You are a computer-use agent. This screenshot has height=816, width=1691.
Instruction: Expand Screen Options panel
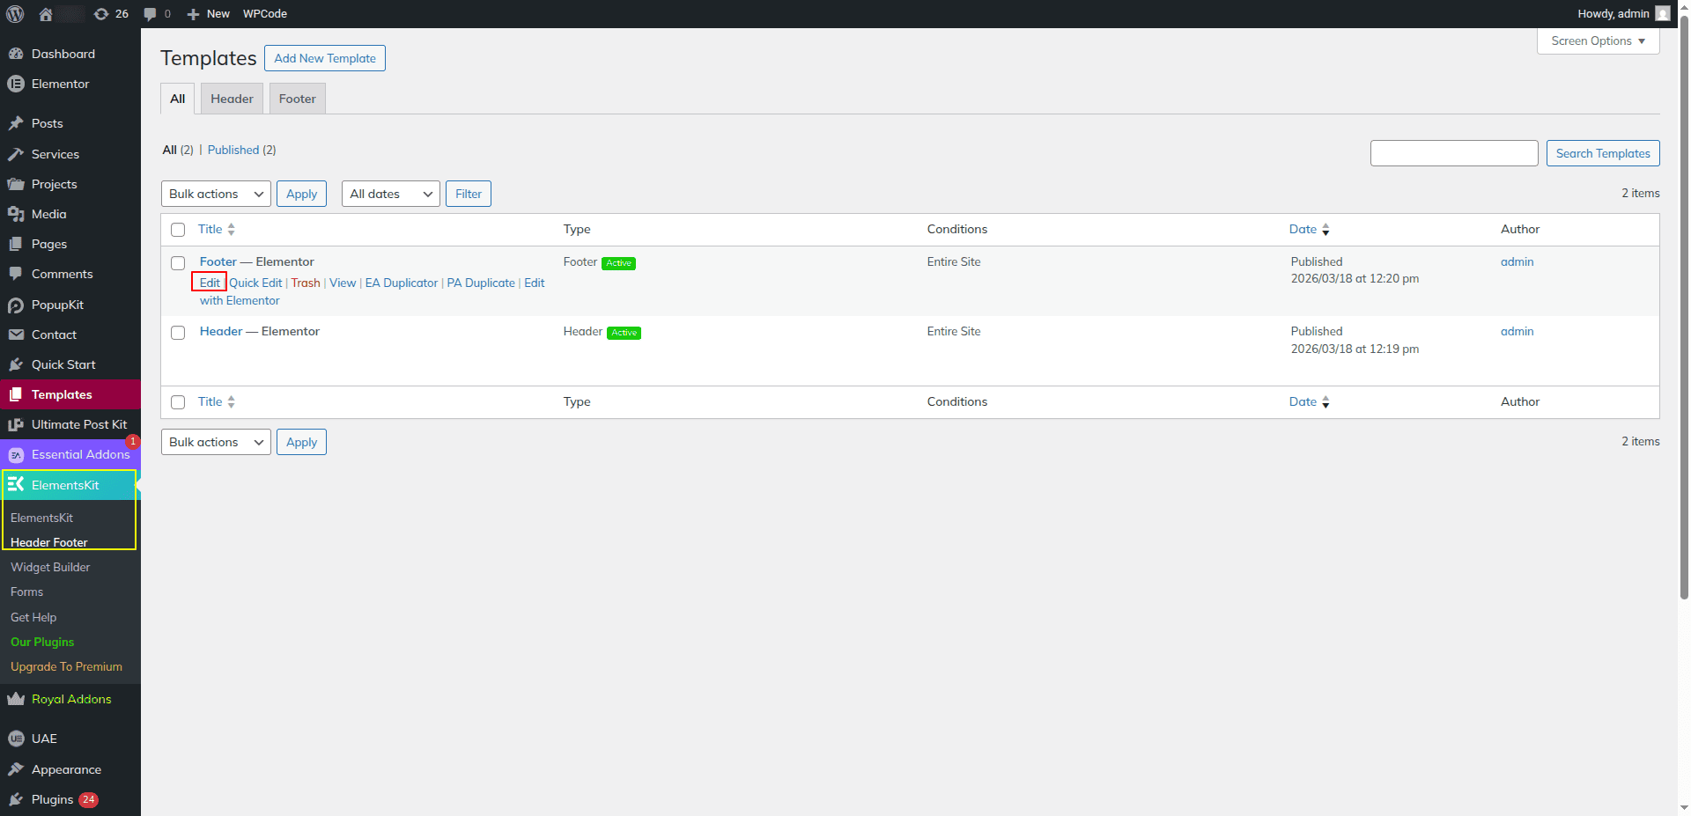tap(1599, 40)
